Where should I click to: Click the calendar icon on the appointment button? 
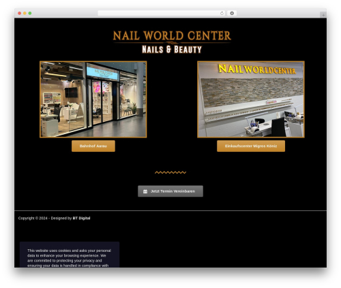click(x=145, y=191)
